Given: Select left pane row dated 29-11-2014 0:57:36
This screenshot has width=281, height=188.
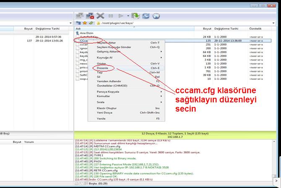Looking at the screenshot, I should [34, 37].
